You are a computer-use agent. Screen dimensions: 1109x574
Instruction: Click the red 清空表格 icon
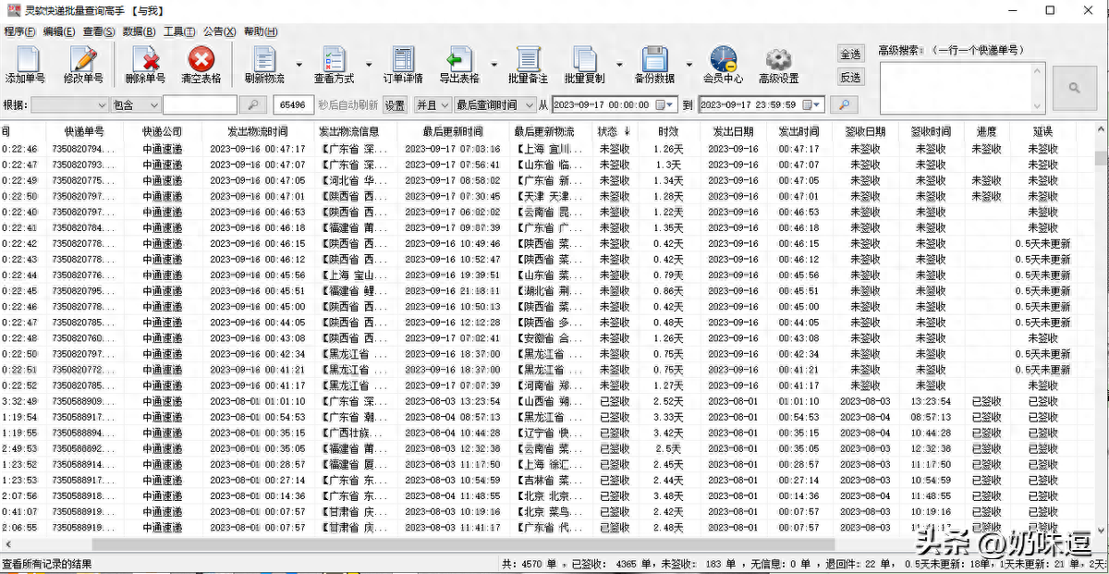pyautogui.click(x=201, y=61)
